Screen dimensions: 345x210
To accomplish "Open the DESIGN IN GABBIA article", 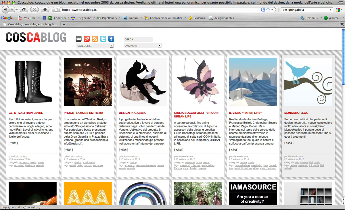I will (x=132, y=113).
